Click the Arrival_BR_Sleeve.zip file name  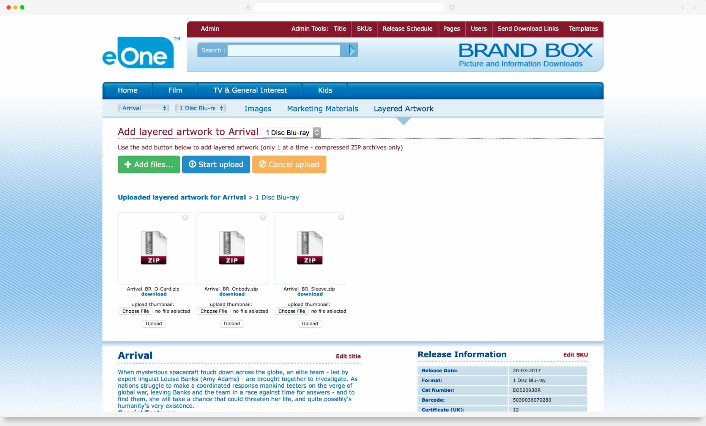pyautogui.click(x=309, y=289)
